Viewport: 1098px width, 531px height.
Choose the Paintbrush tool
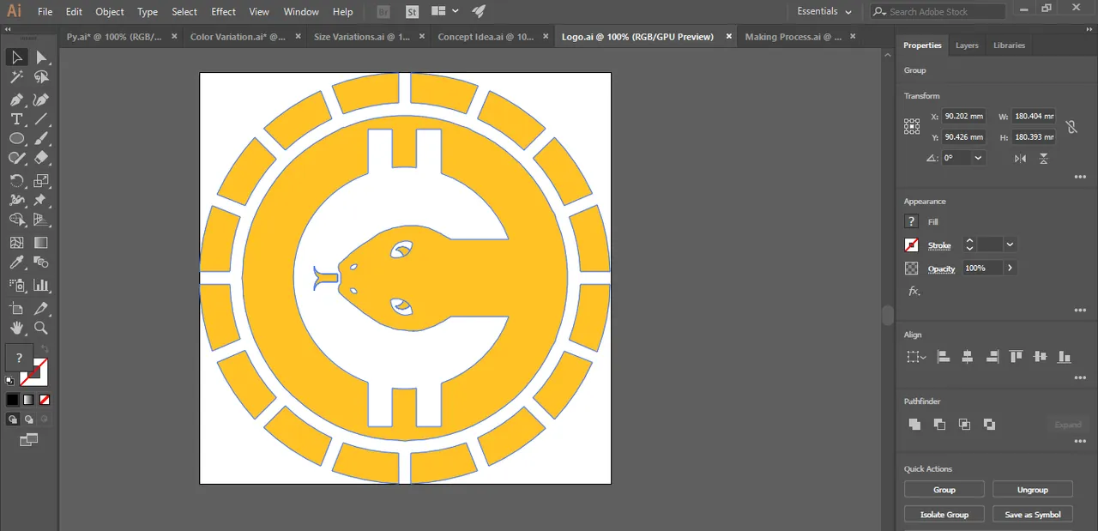click(x=40, y=139)
